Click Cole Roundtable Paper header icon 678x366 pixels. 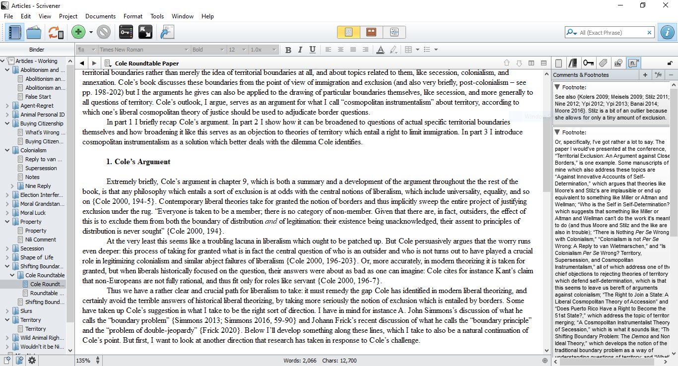108,63
